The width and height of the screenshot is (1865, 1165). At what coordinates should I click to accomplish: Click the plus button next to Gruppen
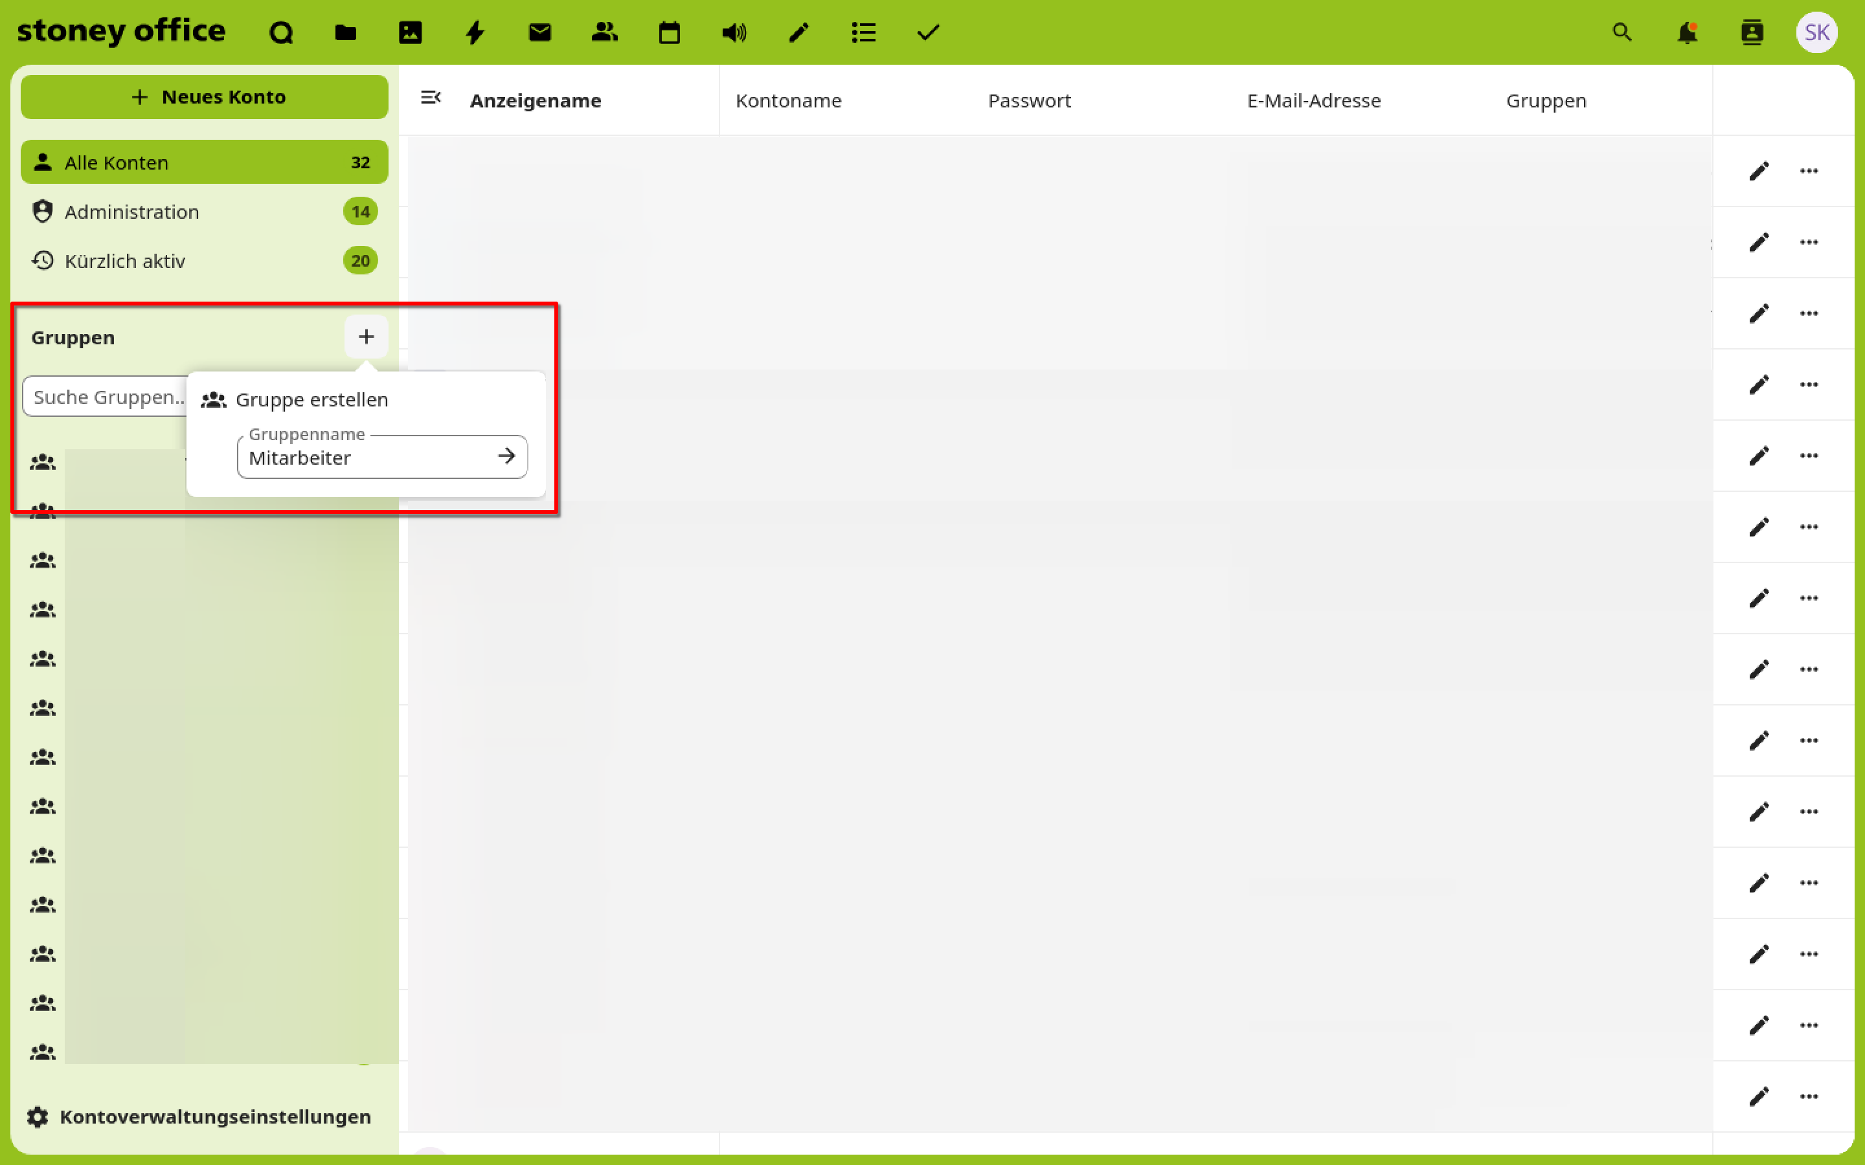pyautogui.click(x=366, y=337)
